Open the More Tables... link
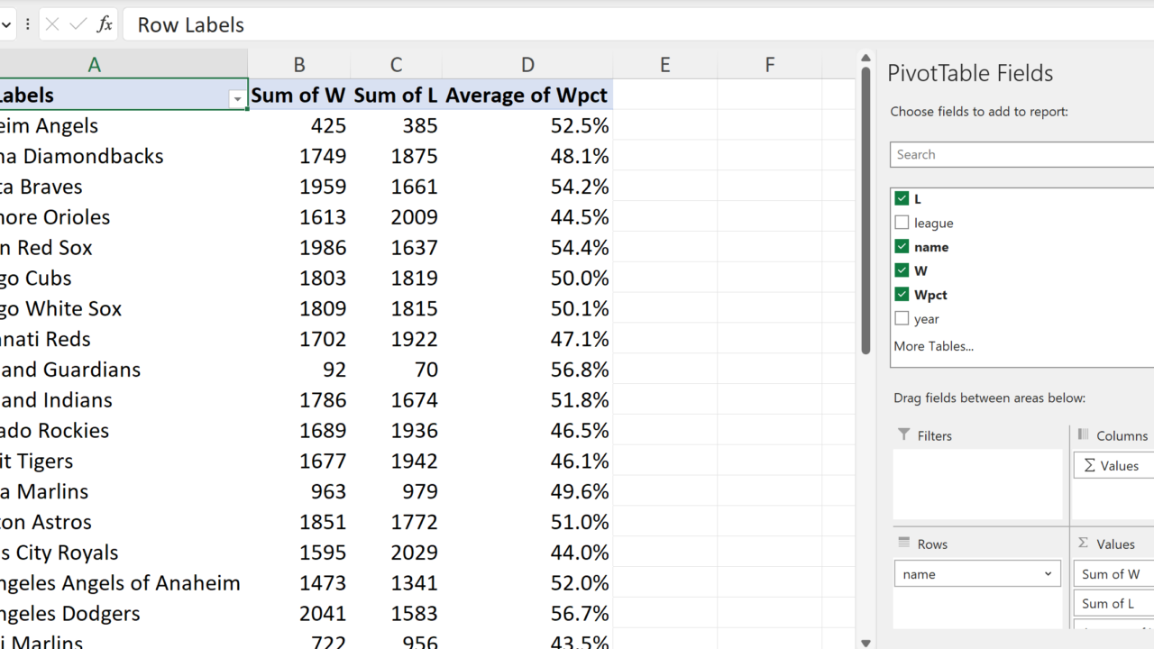The width and height of the screenshot is (1154, 649). coord(933,346)
